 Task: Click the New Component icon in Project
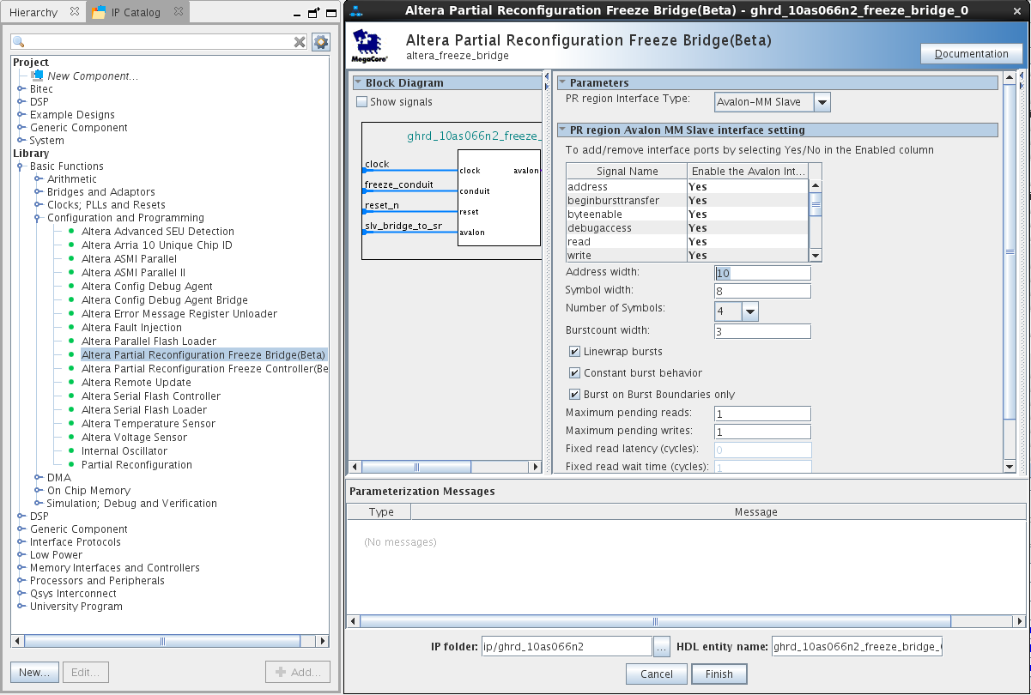coord(37,76)
